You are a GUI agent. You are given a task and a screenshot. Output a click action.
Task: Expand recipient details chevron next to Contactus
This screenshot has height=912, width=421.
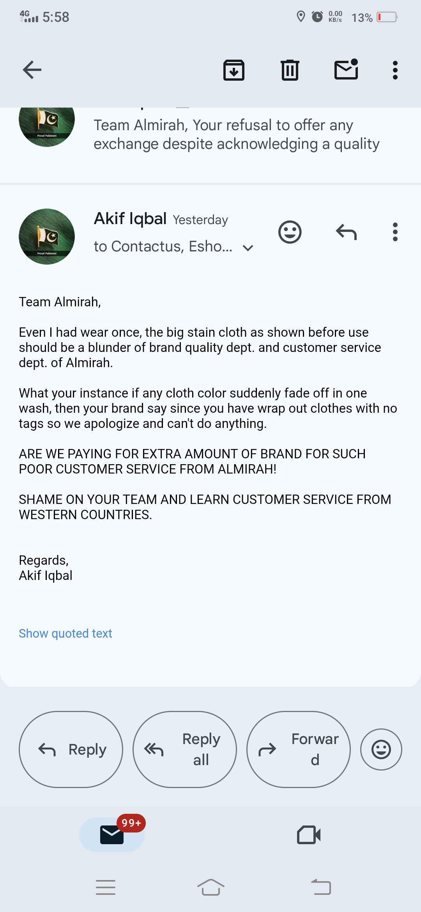[248, 248]
